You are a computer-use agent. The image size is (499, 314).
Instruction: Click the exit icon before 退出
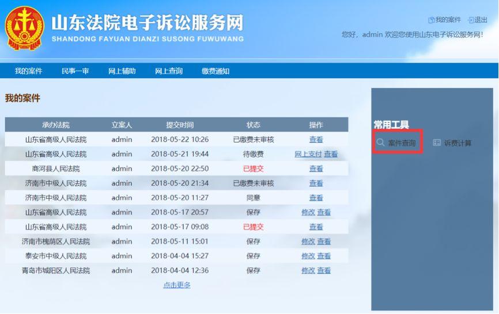(470, 20)
